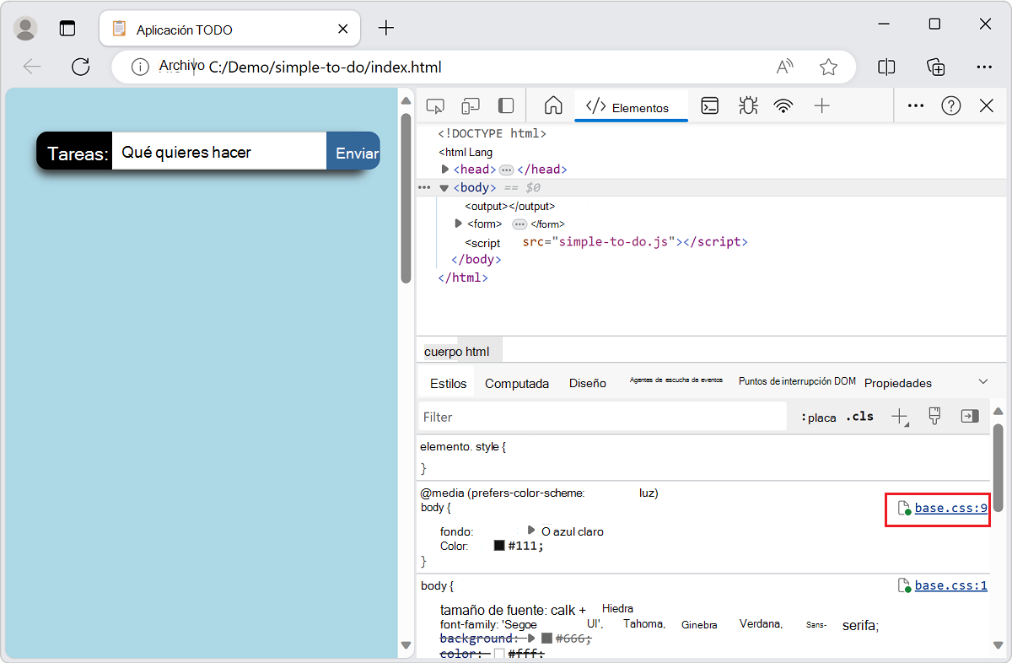Open the style rendering brush icon
The width and height of the screenshot is (1012, 663).
pos(934,416)
